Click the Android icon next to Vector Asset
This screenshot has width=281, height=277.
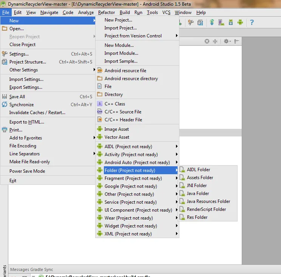pyautogui.click(x=100, y=137)
